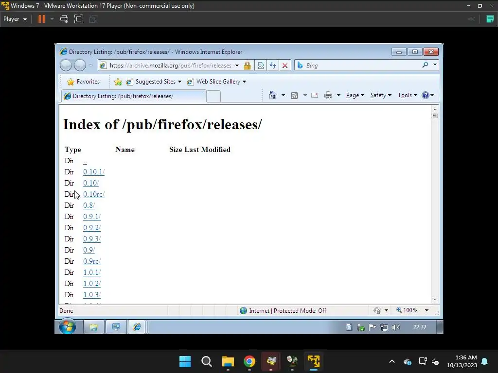498x373 pixels.
Task: Open the 0.9.3/ directory link
Action: coord(92,239)
